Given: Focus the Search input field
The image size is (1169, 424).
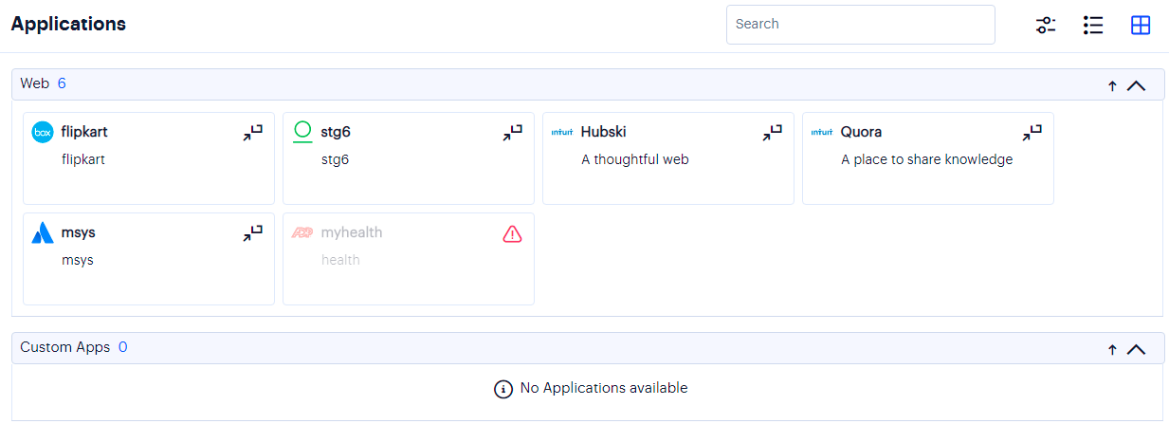Looking at the screenshot, I should coord(861,25).
